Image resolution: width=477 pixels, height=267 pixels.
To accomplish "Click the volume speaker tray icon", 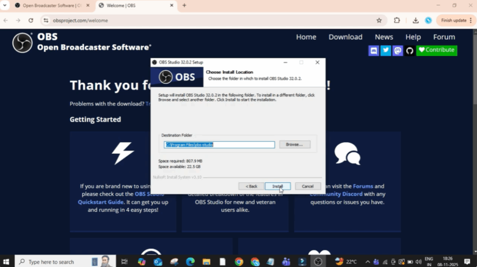I will click(x=419, y=262).
